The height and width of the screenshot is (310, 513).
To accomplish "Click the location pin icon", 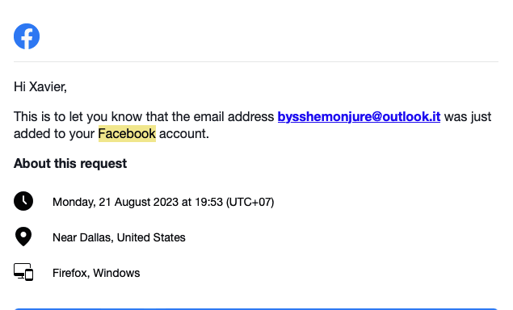I will click(23, 237).
